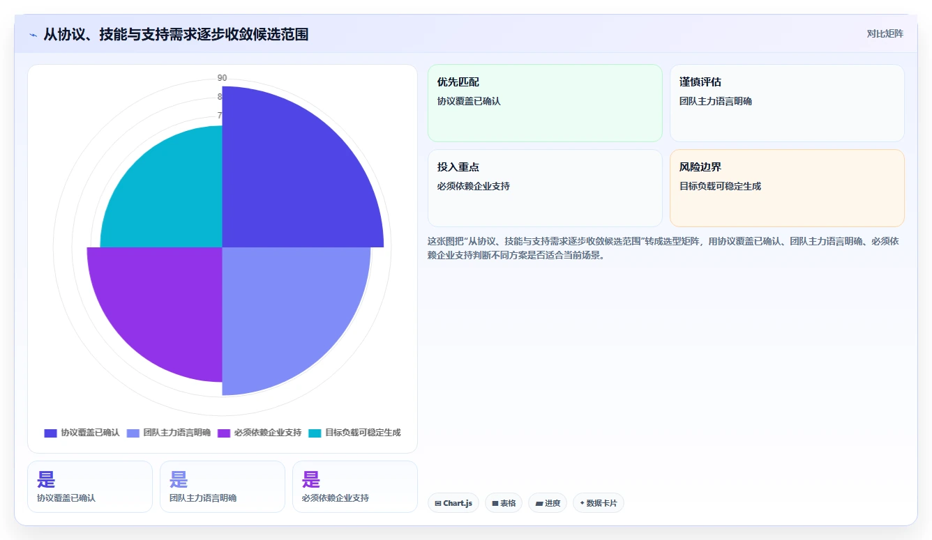
Task: Toggle 目标负载可稳定生成 legend swatch
Action: [x=315, y=433]
